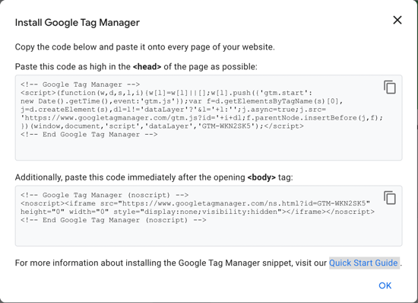Click the ns.html iframe URL in noscript snippet
The height and width of the screenshot is (303, 418).
(244, 203)
